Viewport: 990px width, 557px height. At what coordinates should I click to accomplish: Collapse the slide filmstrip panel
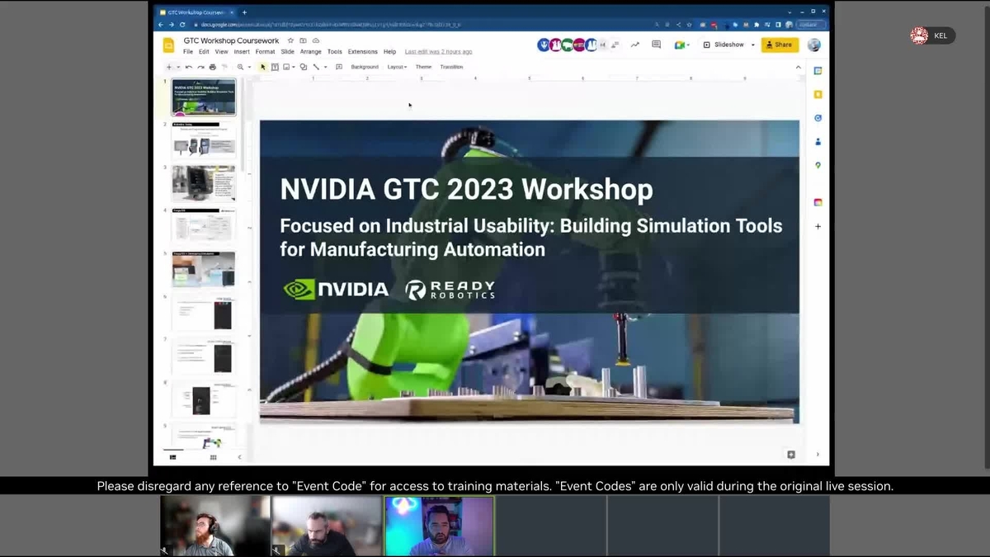[x=240, y=456]
